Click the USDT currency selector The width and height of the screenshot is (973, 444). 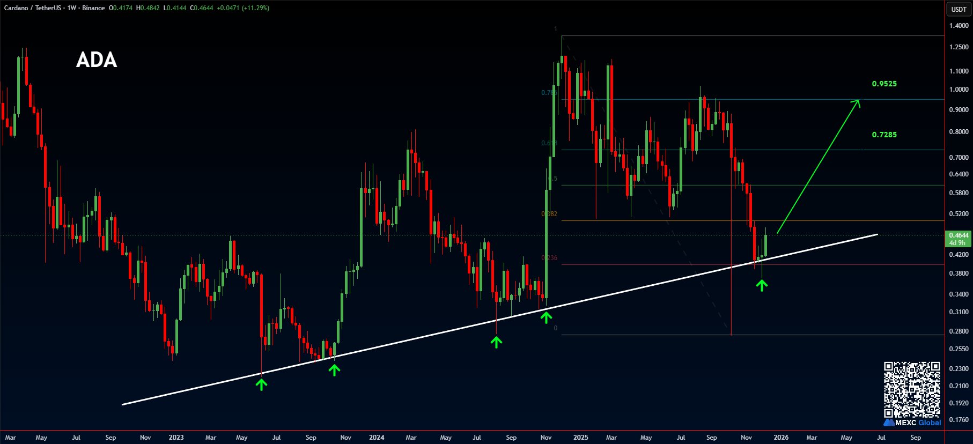959,9
